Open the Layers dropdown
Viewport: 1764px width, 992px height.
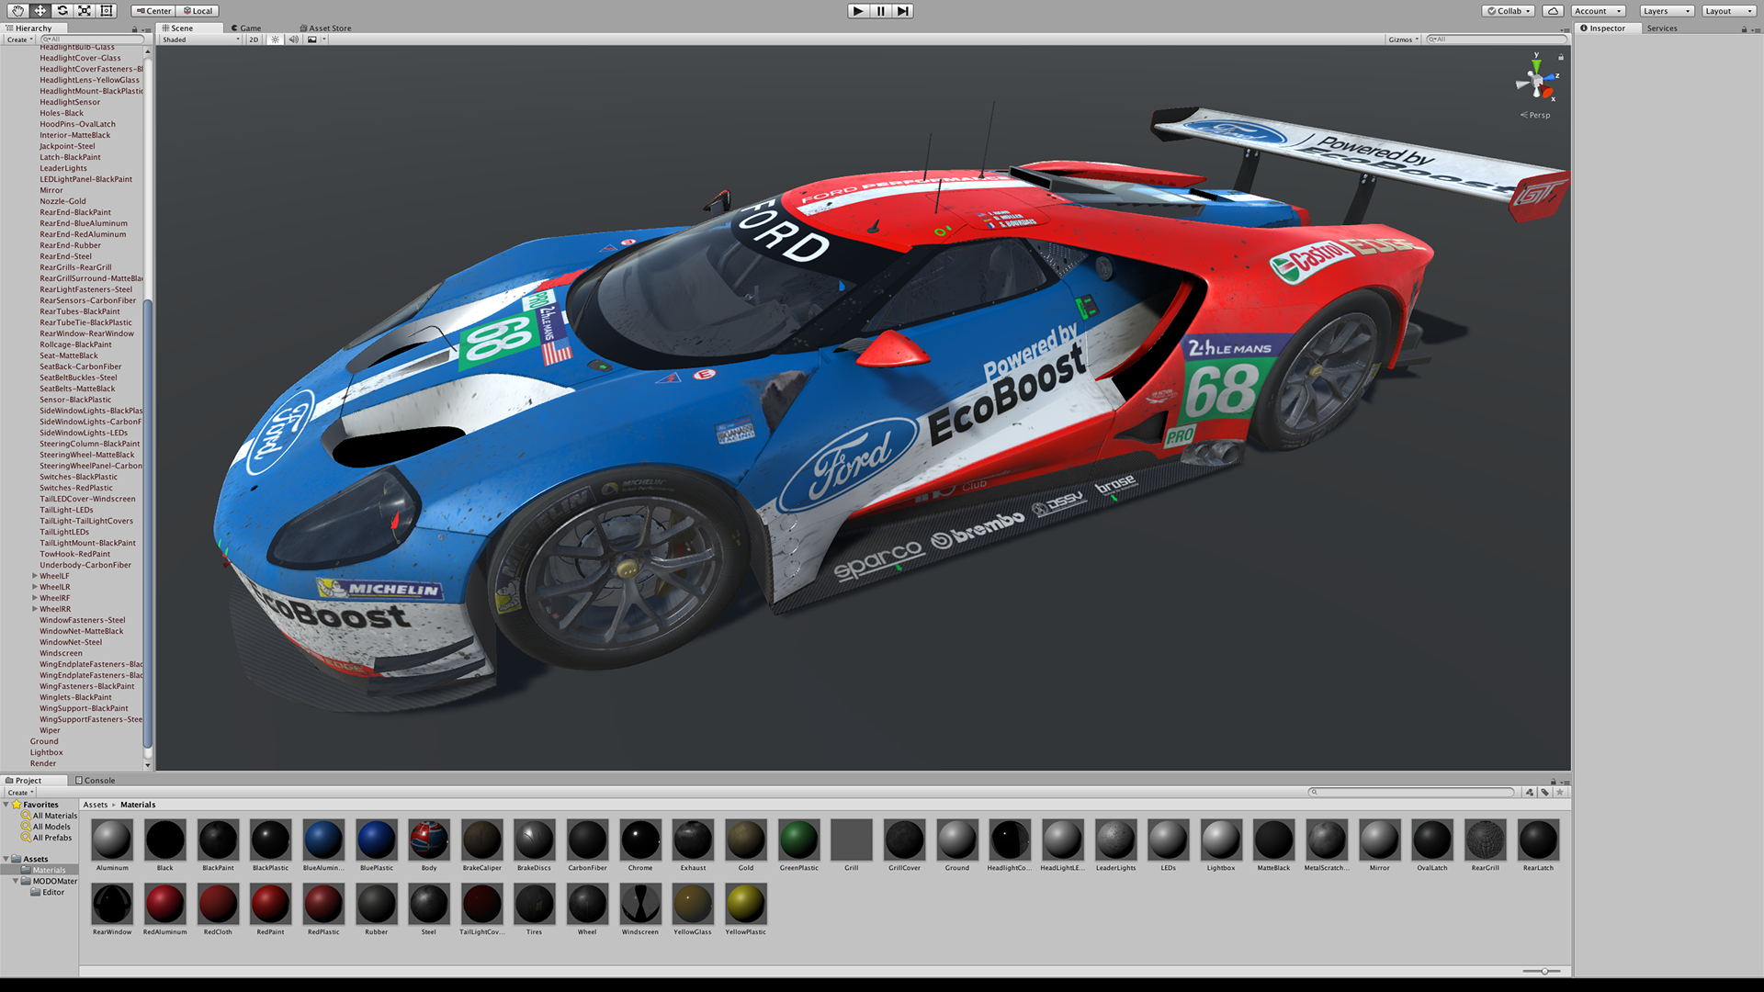coord(1667,11)
